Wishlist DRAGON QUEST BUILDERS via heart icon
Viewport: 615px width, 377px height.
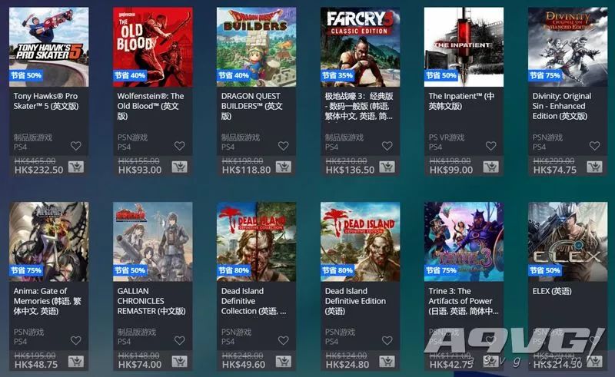(284, 146)
